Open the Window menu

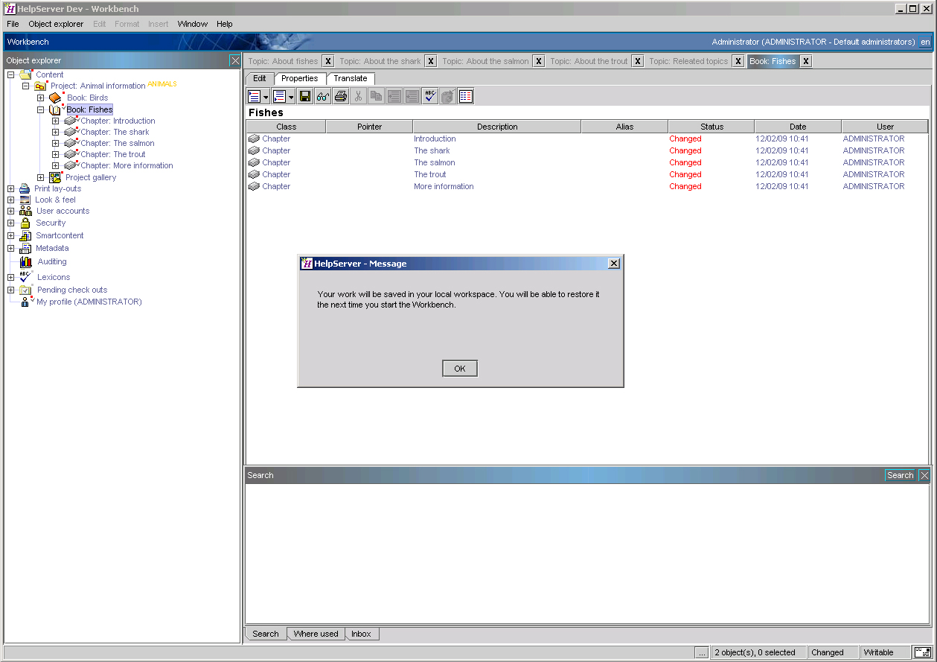coord(192,24)
